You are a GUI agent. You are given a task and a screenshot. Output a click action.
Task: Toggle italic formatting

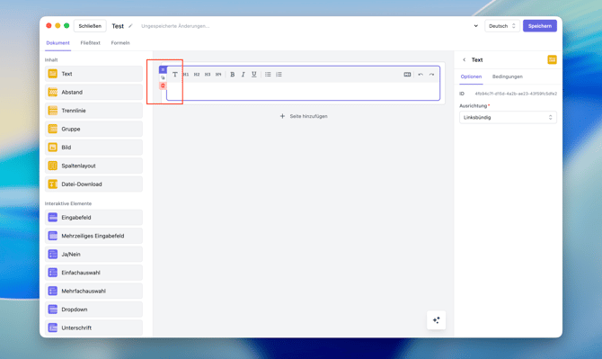[x=243, y=75]
